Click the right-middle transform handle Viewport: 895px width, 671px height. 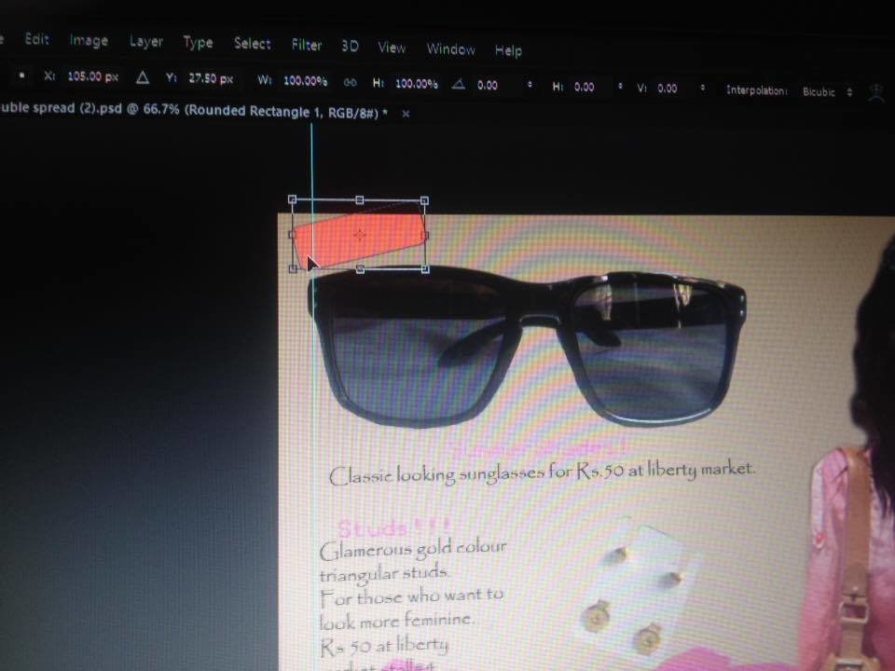tap(425, 235)
